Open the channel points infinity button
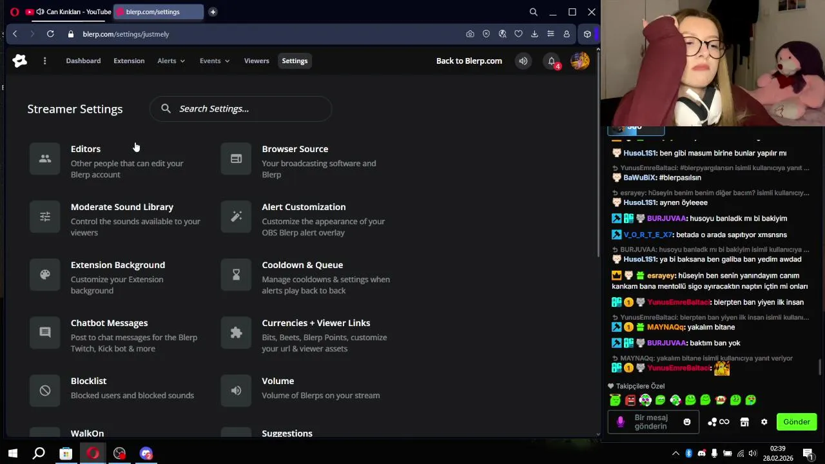The height and width of the screenshot is (464, 825). coord(719,422)
